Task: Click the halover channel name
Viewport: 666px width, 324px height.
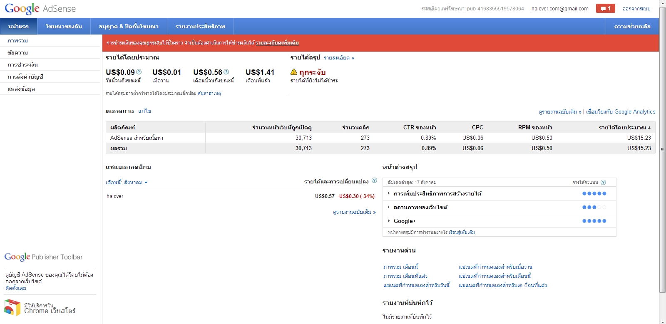Action: [x=115, y=196]
